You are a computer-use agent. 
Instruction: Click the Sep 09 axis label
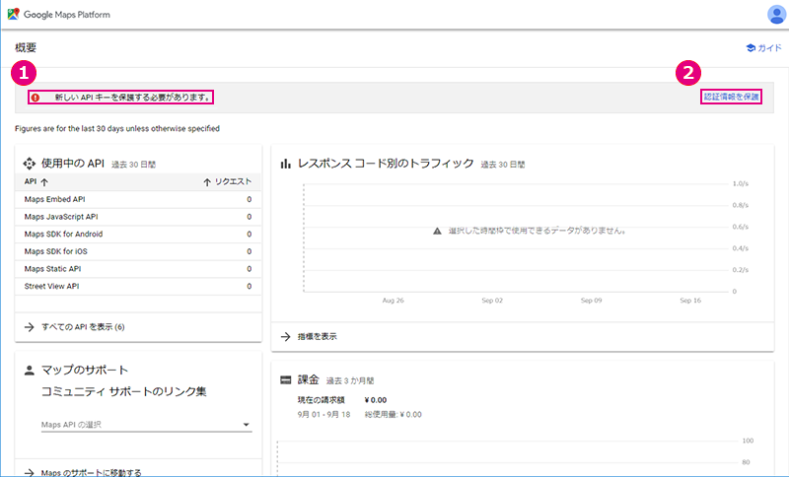(591, 301)
